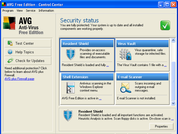Click the E-mail Scanner envelope icon
Screen dimensions: 178x134
click(125, 87)
